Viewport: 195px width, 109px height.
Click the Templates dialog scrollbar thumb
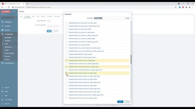(x=131, y=59)
